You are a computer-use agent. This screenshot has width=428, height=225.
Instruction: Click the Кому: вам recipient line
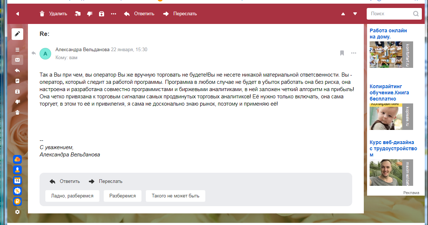[x=66, y=58]
